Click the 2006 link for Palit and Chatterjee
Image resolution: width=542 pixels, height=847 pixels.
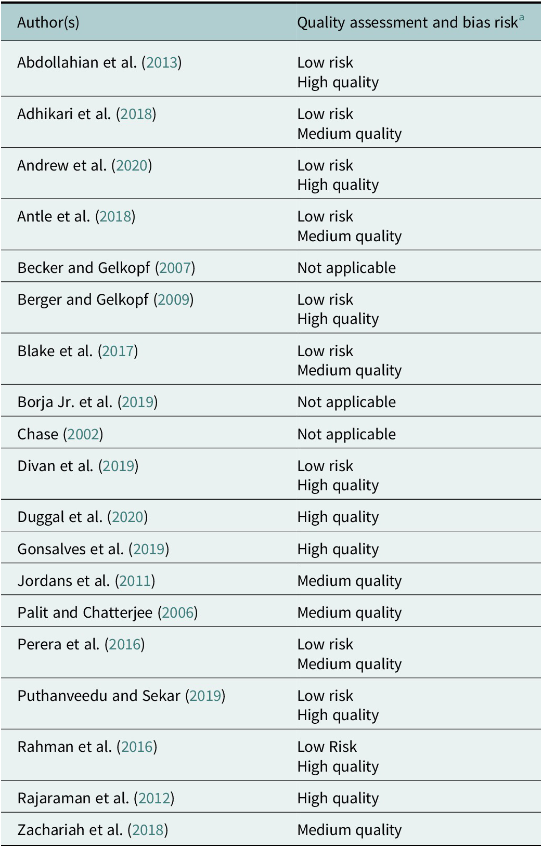tap(178, 613)
